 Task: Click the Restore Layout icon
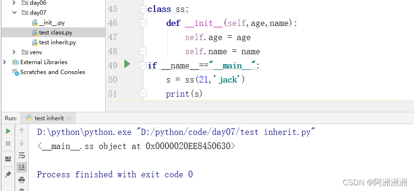8,159
